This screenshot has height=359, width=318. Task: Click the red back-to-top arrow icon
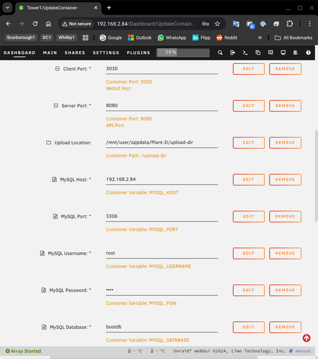pyautogui.click(x=307, y=338)
